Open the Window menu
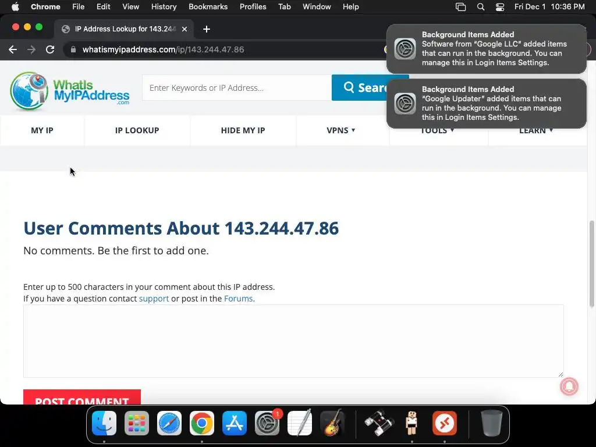596x447 pixels. [x=317, y=7]
